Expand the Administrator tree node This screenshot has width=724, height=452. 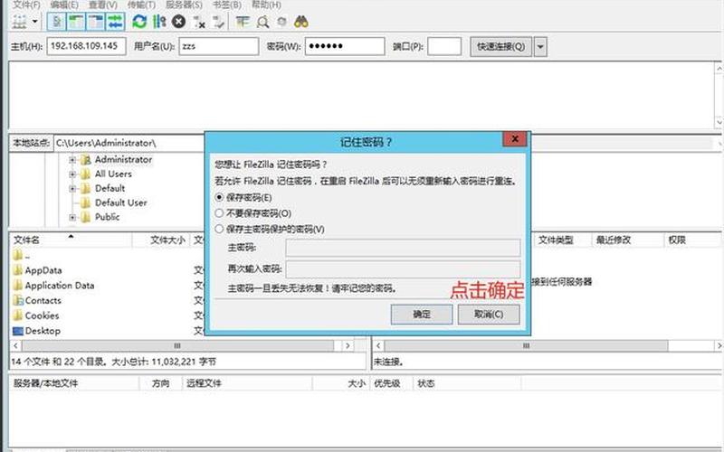tap(72, 160)
